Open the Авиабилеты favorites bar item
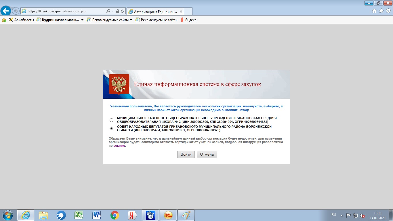Image resolution: width=393 pixels, height=221 pixels. click(21, 20)
